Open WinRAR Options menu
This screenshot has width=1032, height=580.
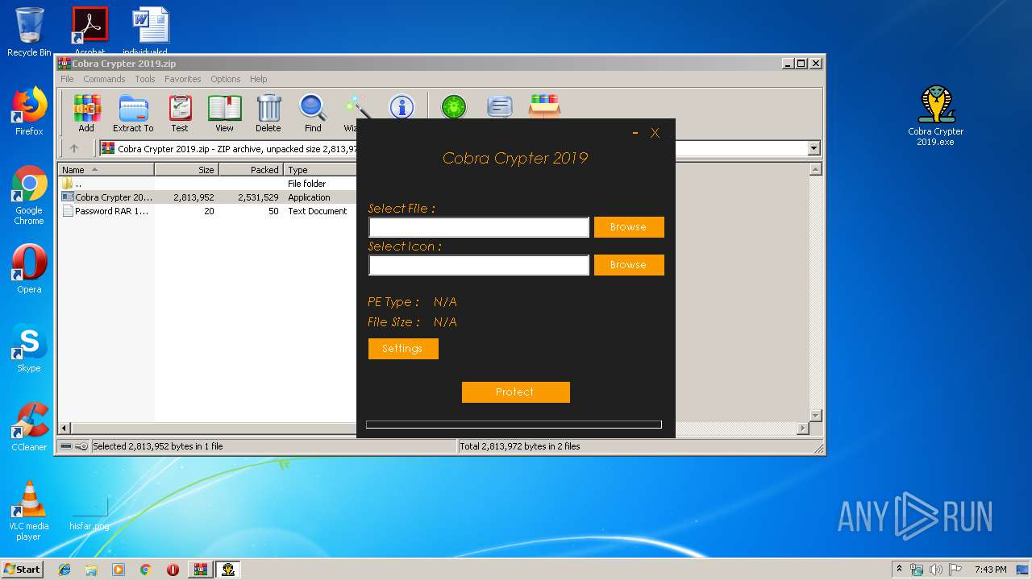click(226, 79)
